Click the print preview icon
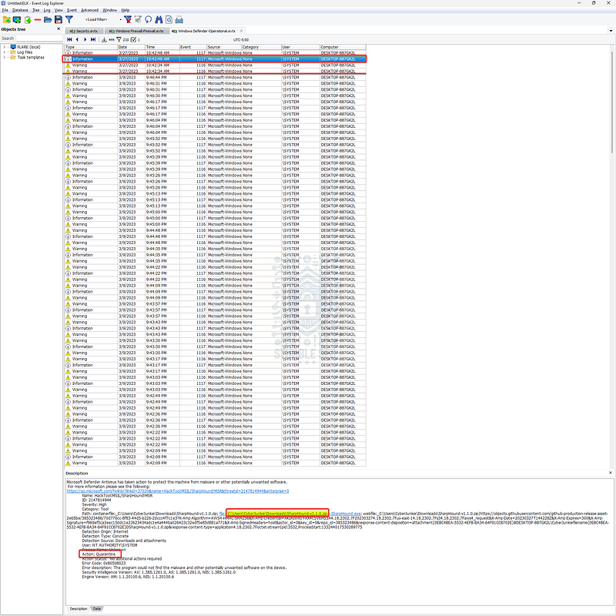616x616 pixels. click(x=169, y=20)
